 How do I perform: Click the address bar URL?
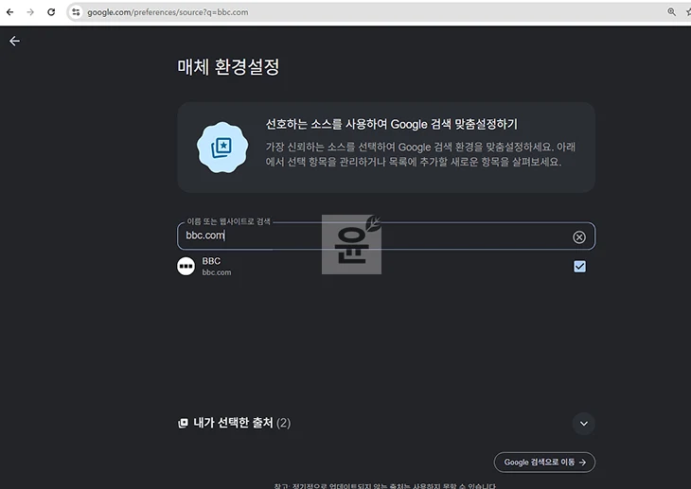tap(168, 12)
